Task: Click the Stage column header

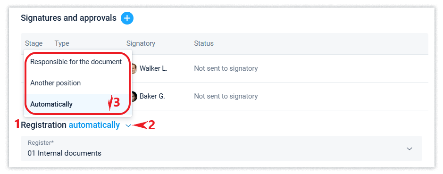Action: 33,43
